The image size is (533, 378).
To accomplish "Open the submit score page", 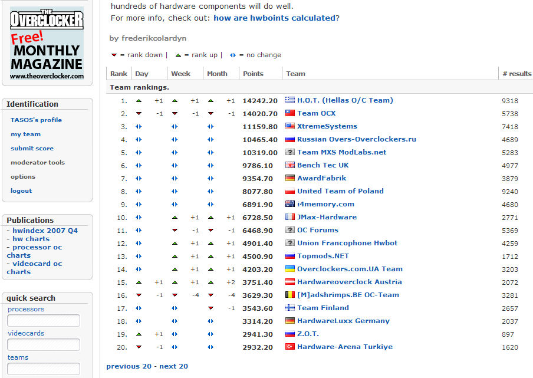I will click(x=32, y=148).
